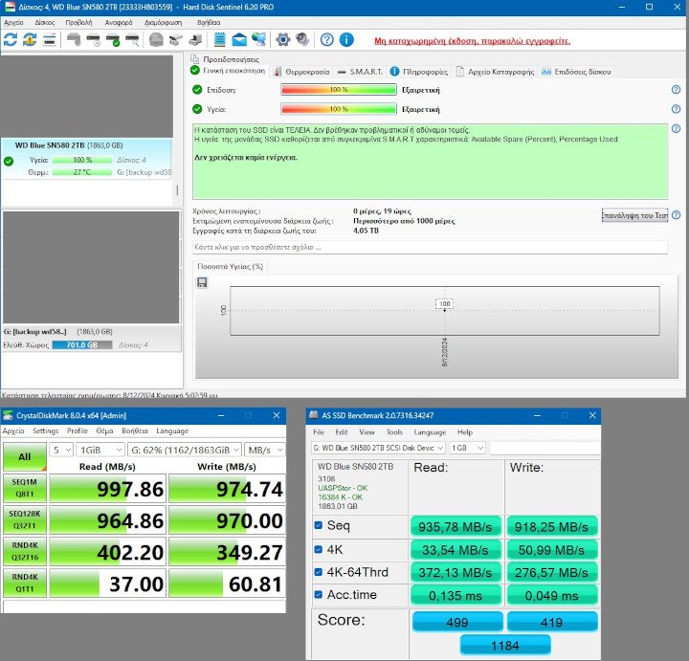Toggle the 4K-64Thrd checkbox
Screen dimensions: 689x661
point(319,571)
